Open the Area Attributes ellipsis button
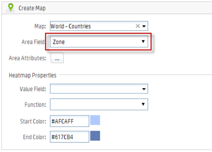212x152 pixels. (x=57, y=58)
